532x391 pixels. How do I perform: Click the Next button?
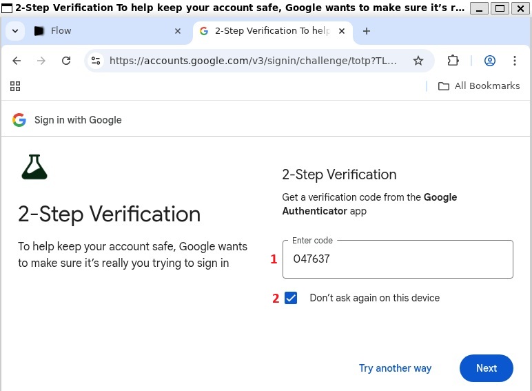486,368
